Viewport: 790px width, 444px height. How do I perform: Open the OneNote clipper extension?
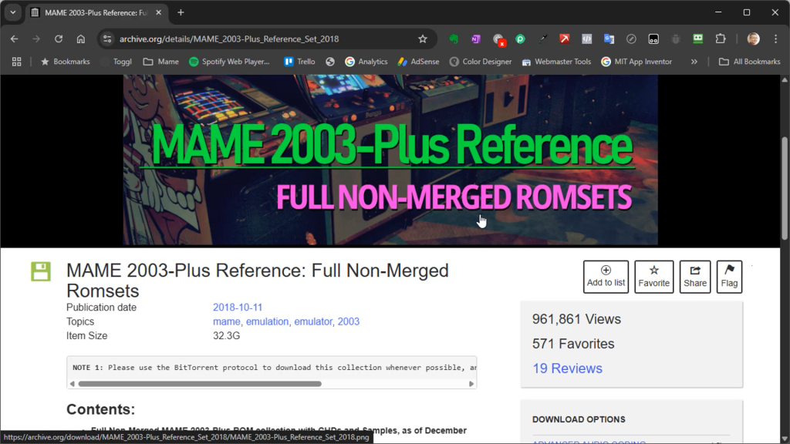(476, 39)
